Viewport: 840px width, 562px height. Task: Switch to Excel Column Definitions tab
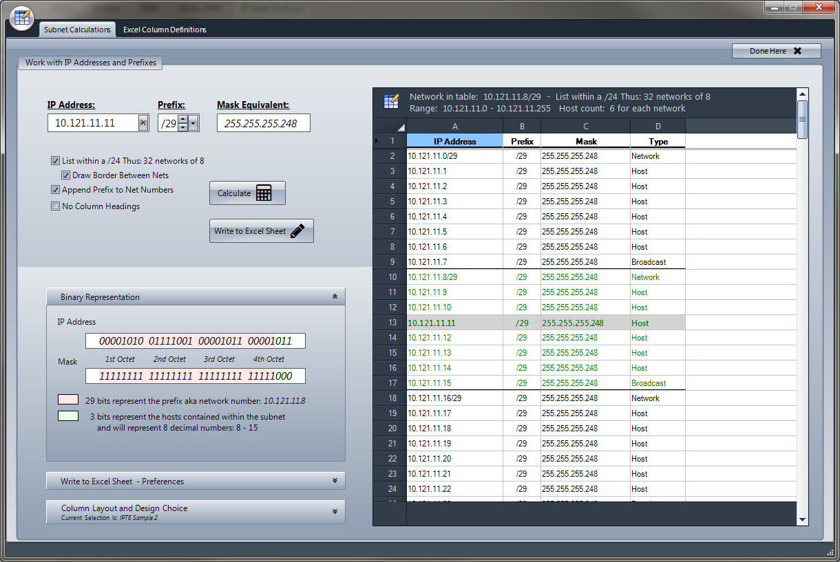pos(165,30)
